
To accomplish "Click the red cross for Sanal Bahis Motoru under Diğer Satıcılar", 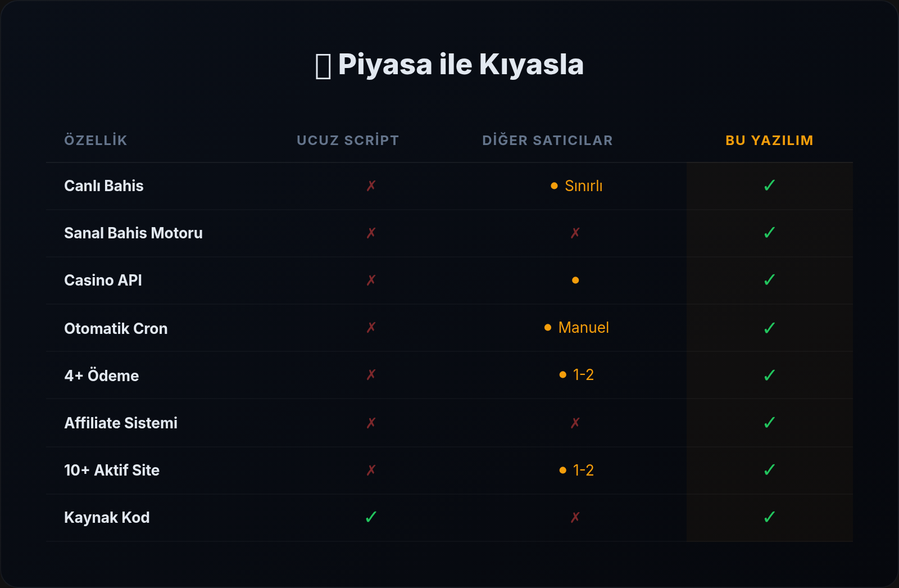I will (575, 233).
